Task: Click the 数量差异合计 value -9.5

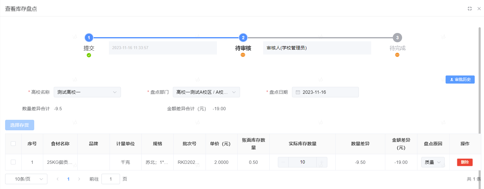Action: (58, 109)
